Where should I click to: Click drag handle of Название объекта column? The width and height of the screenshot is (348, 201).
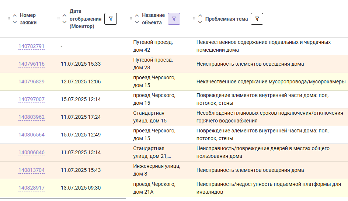131,19
